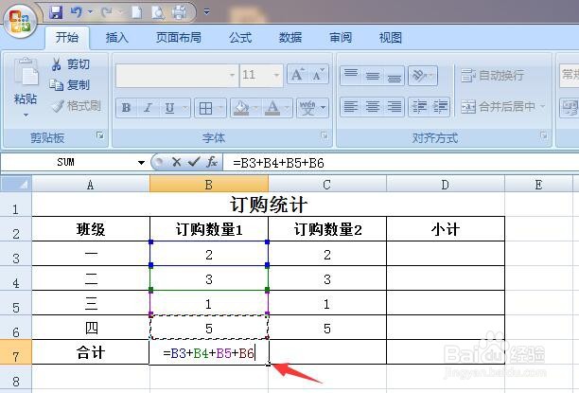Open undo history dropdown arrow

click(90, 12)
